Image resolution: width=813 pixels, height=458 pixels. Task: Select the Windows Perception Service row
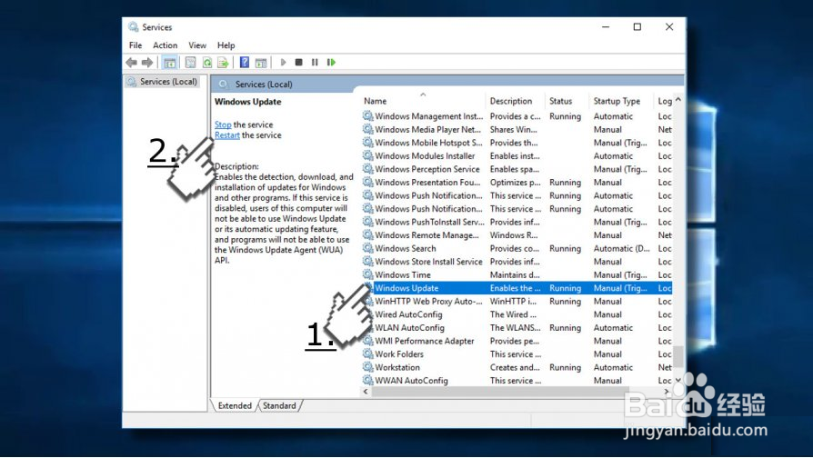(517, 169)
